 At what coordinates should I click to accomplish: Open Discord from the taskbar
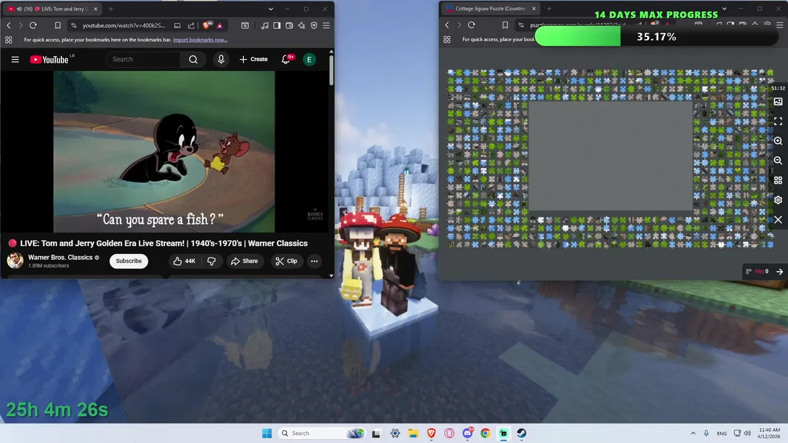pos(467,433)
